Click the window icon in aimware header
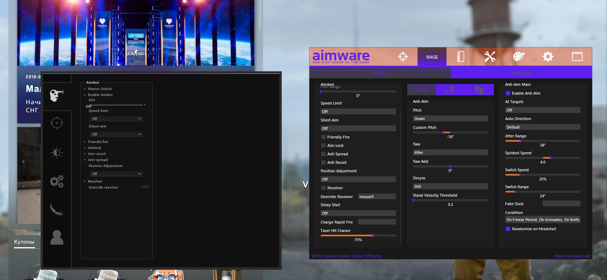607x280 pixels. click(577, 56)
